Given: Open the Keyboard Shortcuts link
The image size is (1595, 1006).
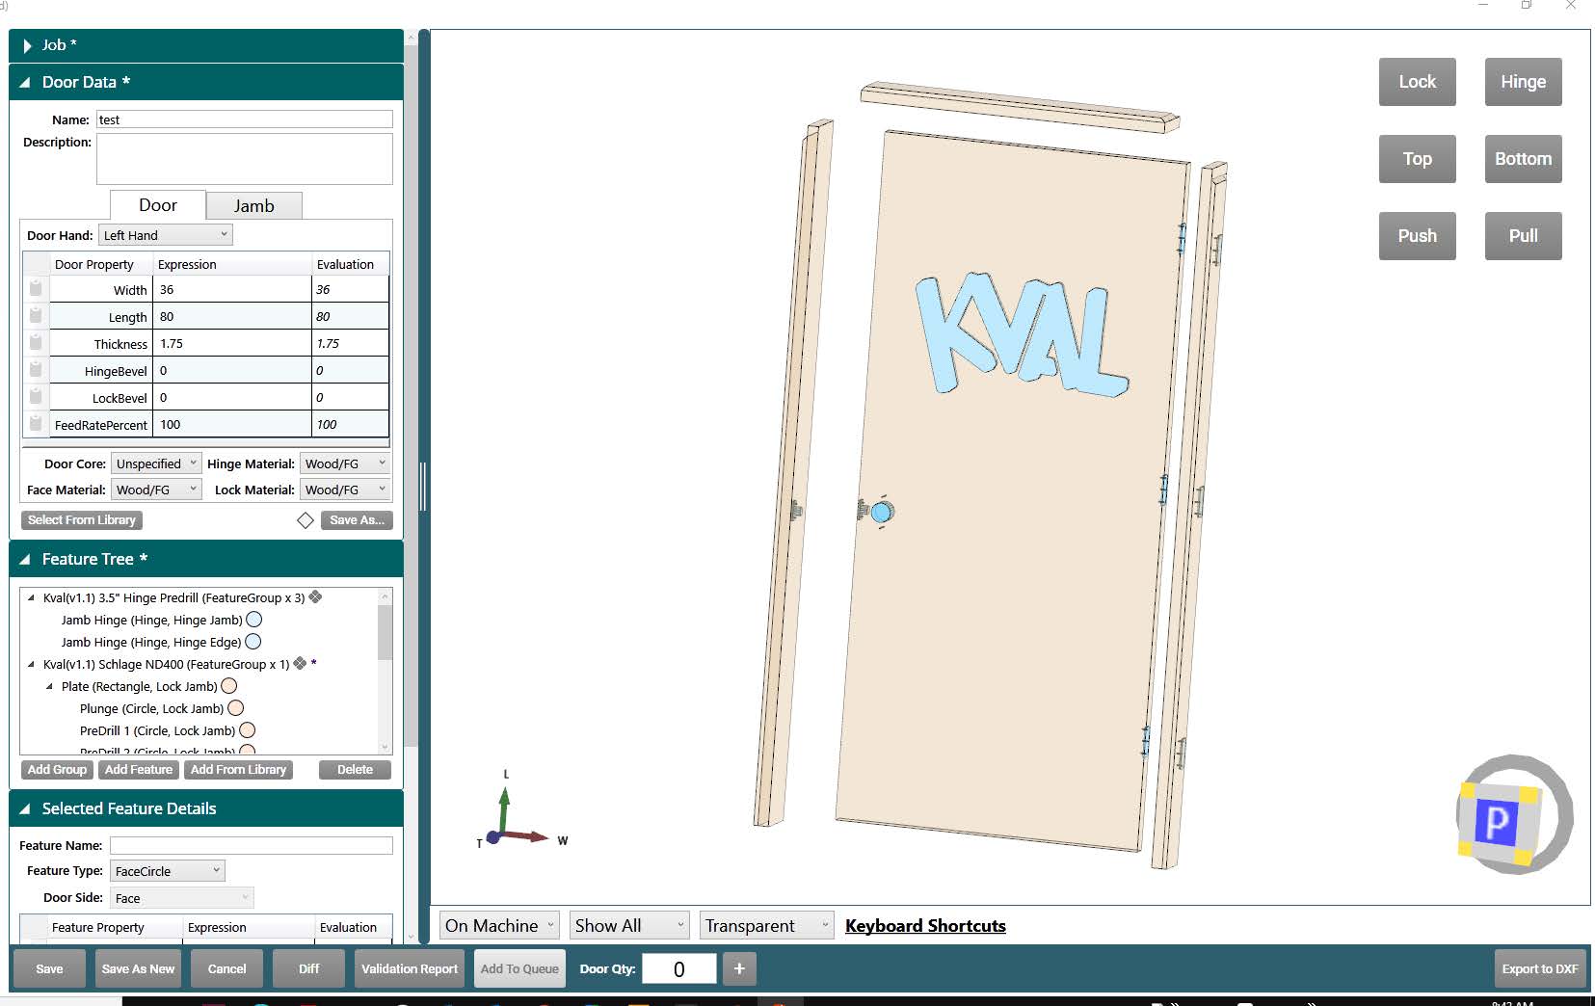Looking at the screenshot, I should click(x=925, y=926).
